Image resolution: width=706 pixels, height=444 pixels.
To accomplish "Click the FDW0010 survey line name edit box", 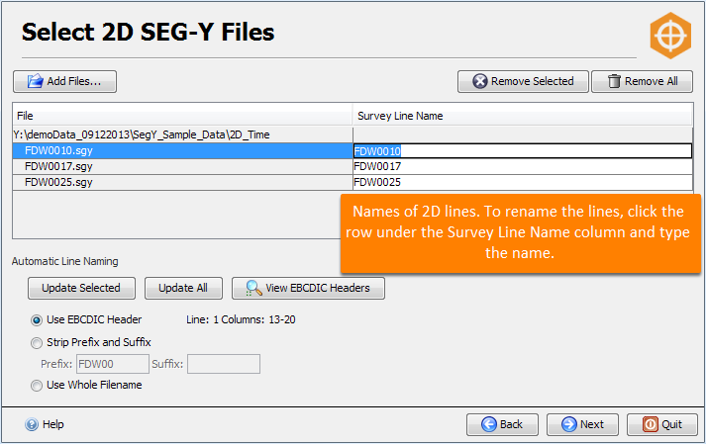I will click(x=523, y=151).
